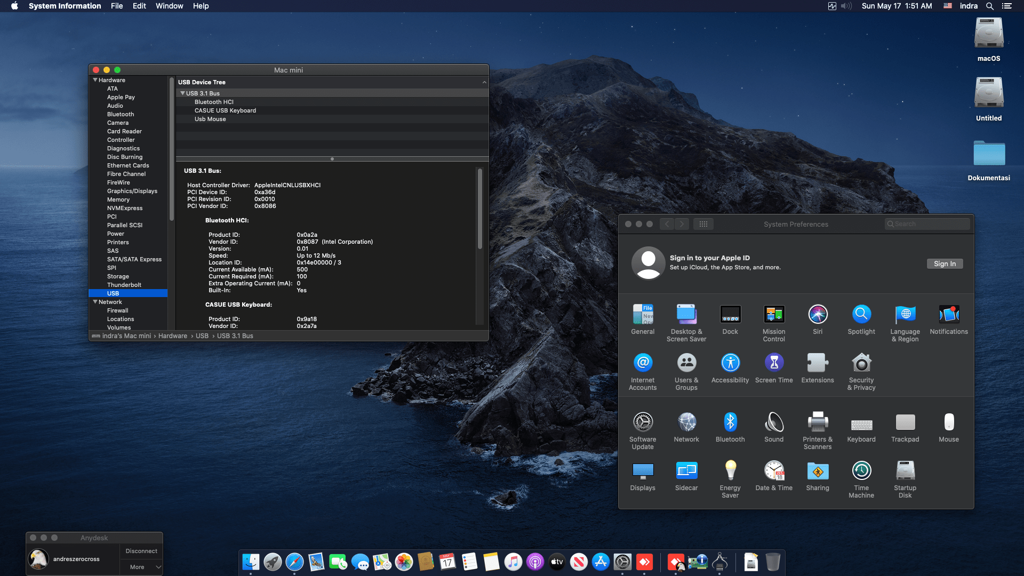Open the Window menu

tap(169, 6)
